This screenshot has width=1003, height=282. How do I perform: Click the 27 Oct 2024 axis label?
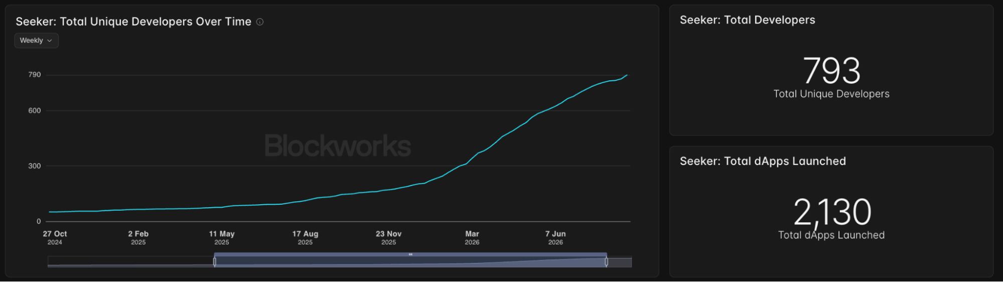click(x=55, y=238)
